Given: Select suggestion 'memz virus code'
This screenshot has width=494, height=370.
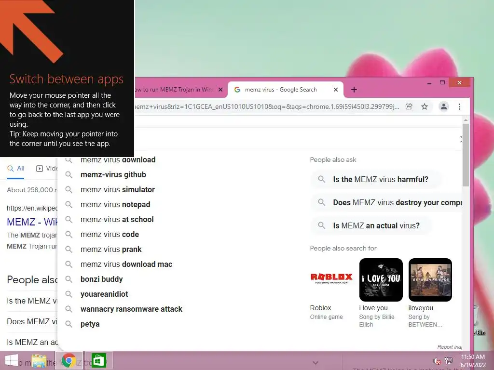Looking at the screenshot, I should [110, 235].
